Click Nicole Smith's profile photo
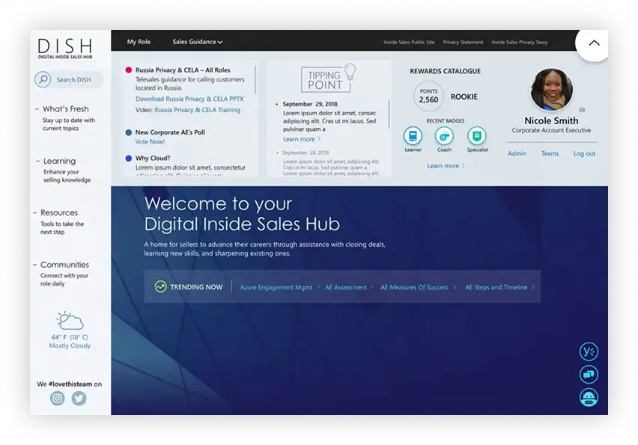This screenshot has width=638, height=445. [x=551, y=90]
